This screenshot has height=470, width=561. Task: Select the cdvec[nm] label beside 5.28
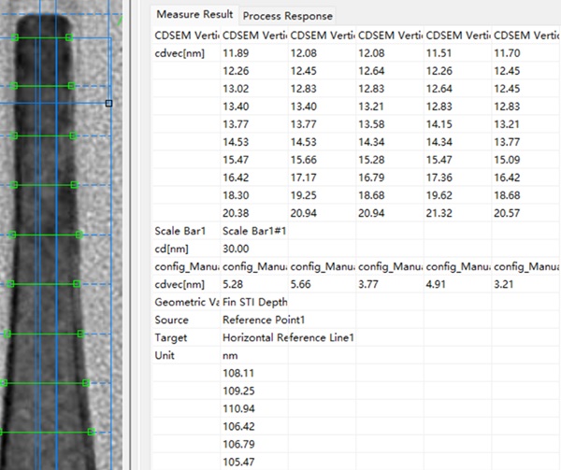click(x=180, y=284)
